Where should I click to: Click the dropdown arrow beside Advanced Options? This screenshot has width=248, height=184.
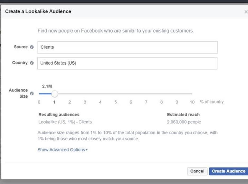[87, 150]
